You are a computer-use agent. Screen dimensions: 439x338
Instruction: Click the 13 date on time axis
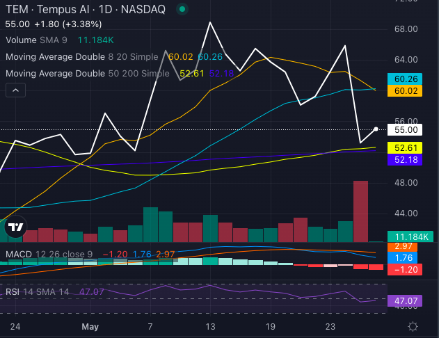pyautogui.click(x=211, y=327)
